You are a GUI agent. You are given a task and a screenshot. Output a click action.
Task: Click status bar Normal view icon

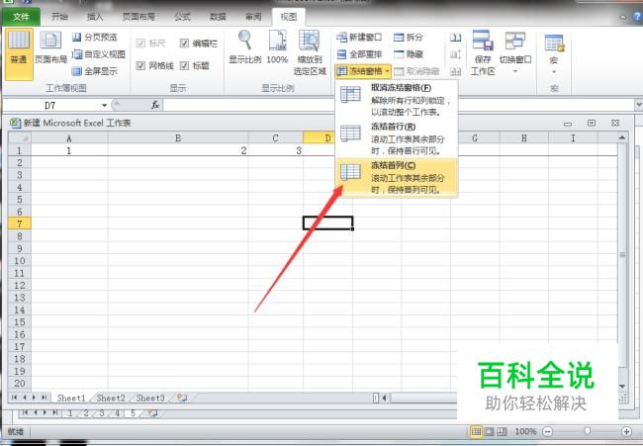(x=476, y=431)
